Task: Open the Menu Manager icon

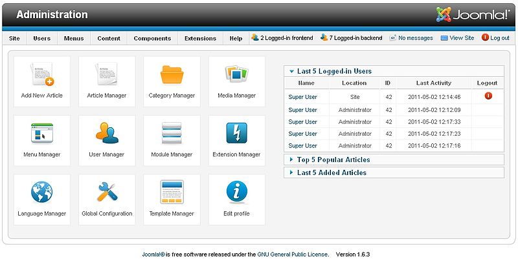Action: tap(42, 133)
